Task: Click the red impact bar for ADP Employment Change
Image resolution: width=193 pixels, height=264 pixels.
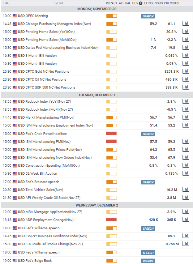Action: point(111,220)
